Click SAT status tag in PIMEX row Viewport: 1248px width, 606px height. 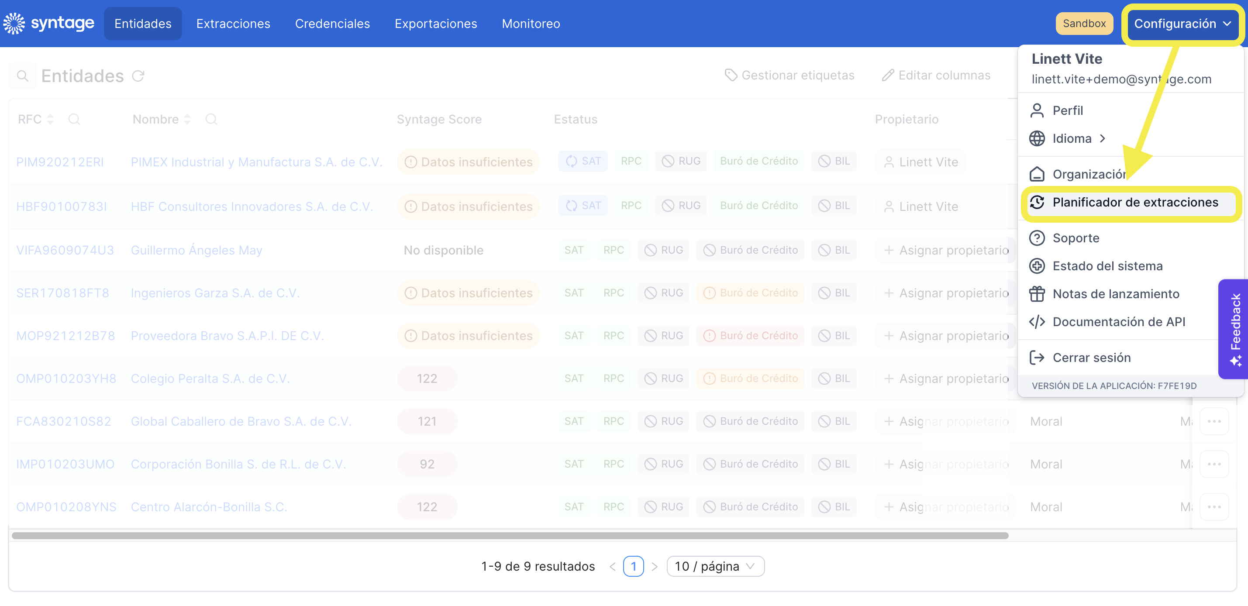583,161
